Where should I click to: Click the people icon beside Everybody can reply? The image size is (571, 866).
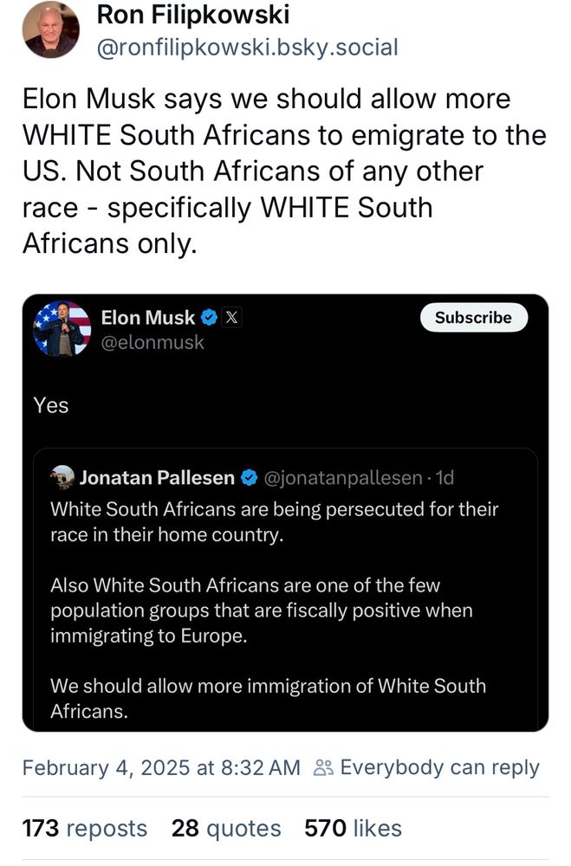[x=323, y=767]
